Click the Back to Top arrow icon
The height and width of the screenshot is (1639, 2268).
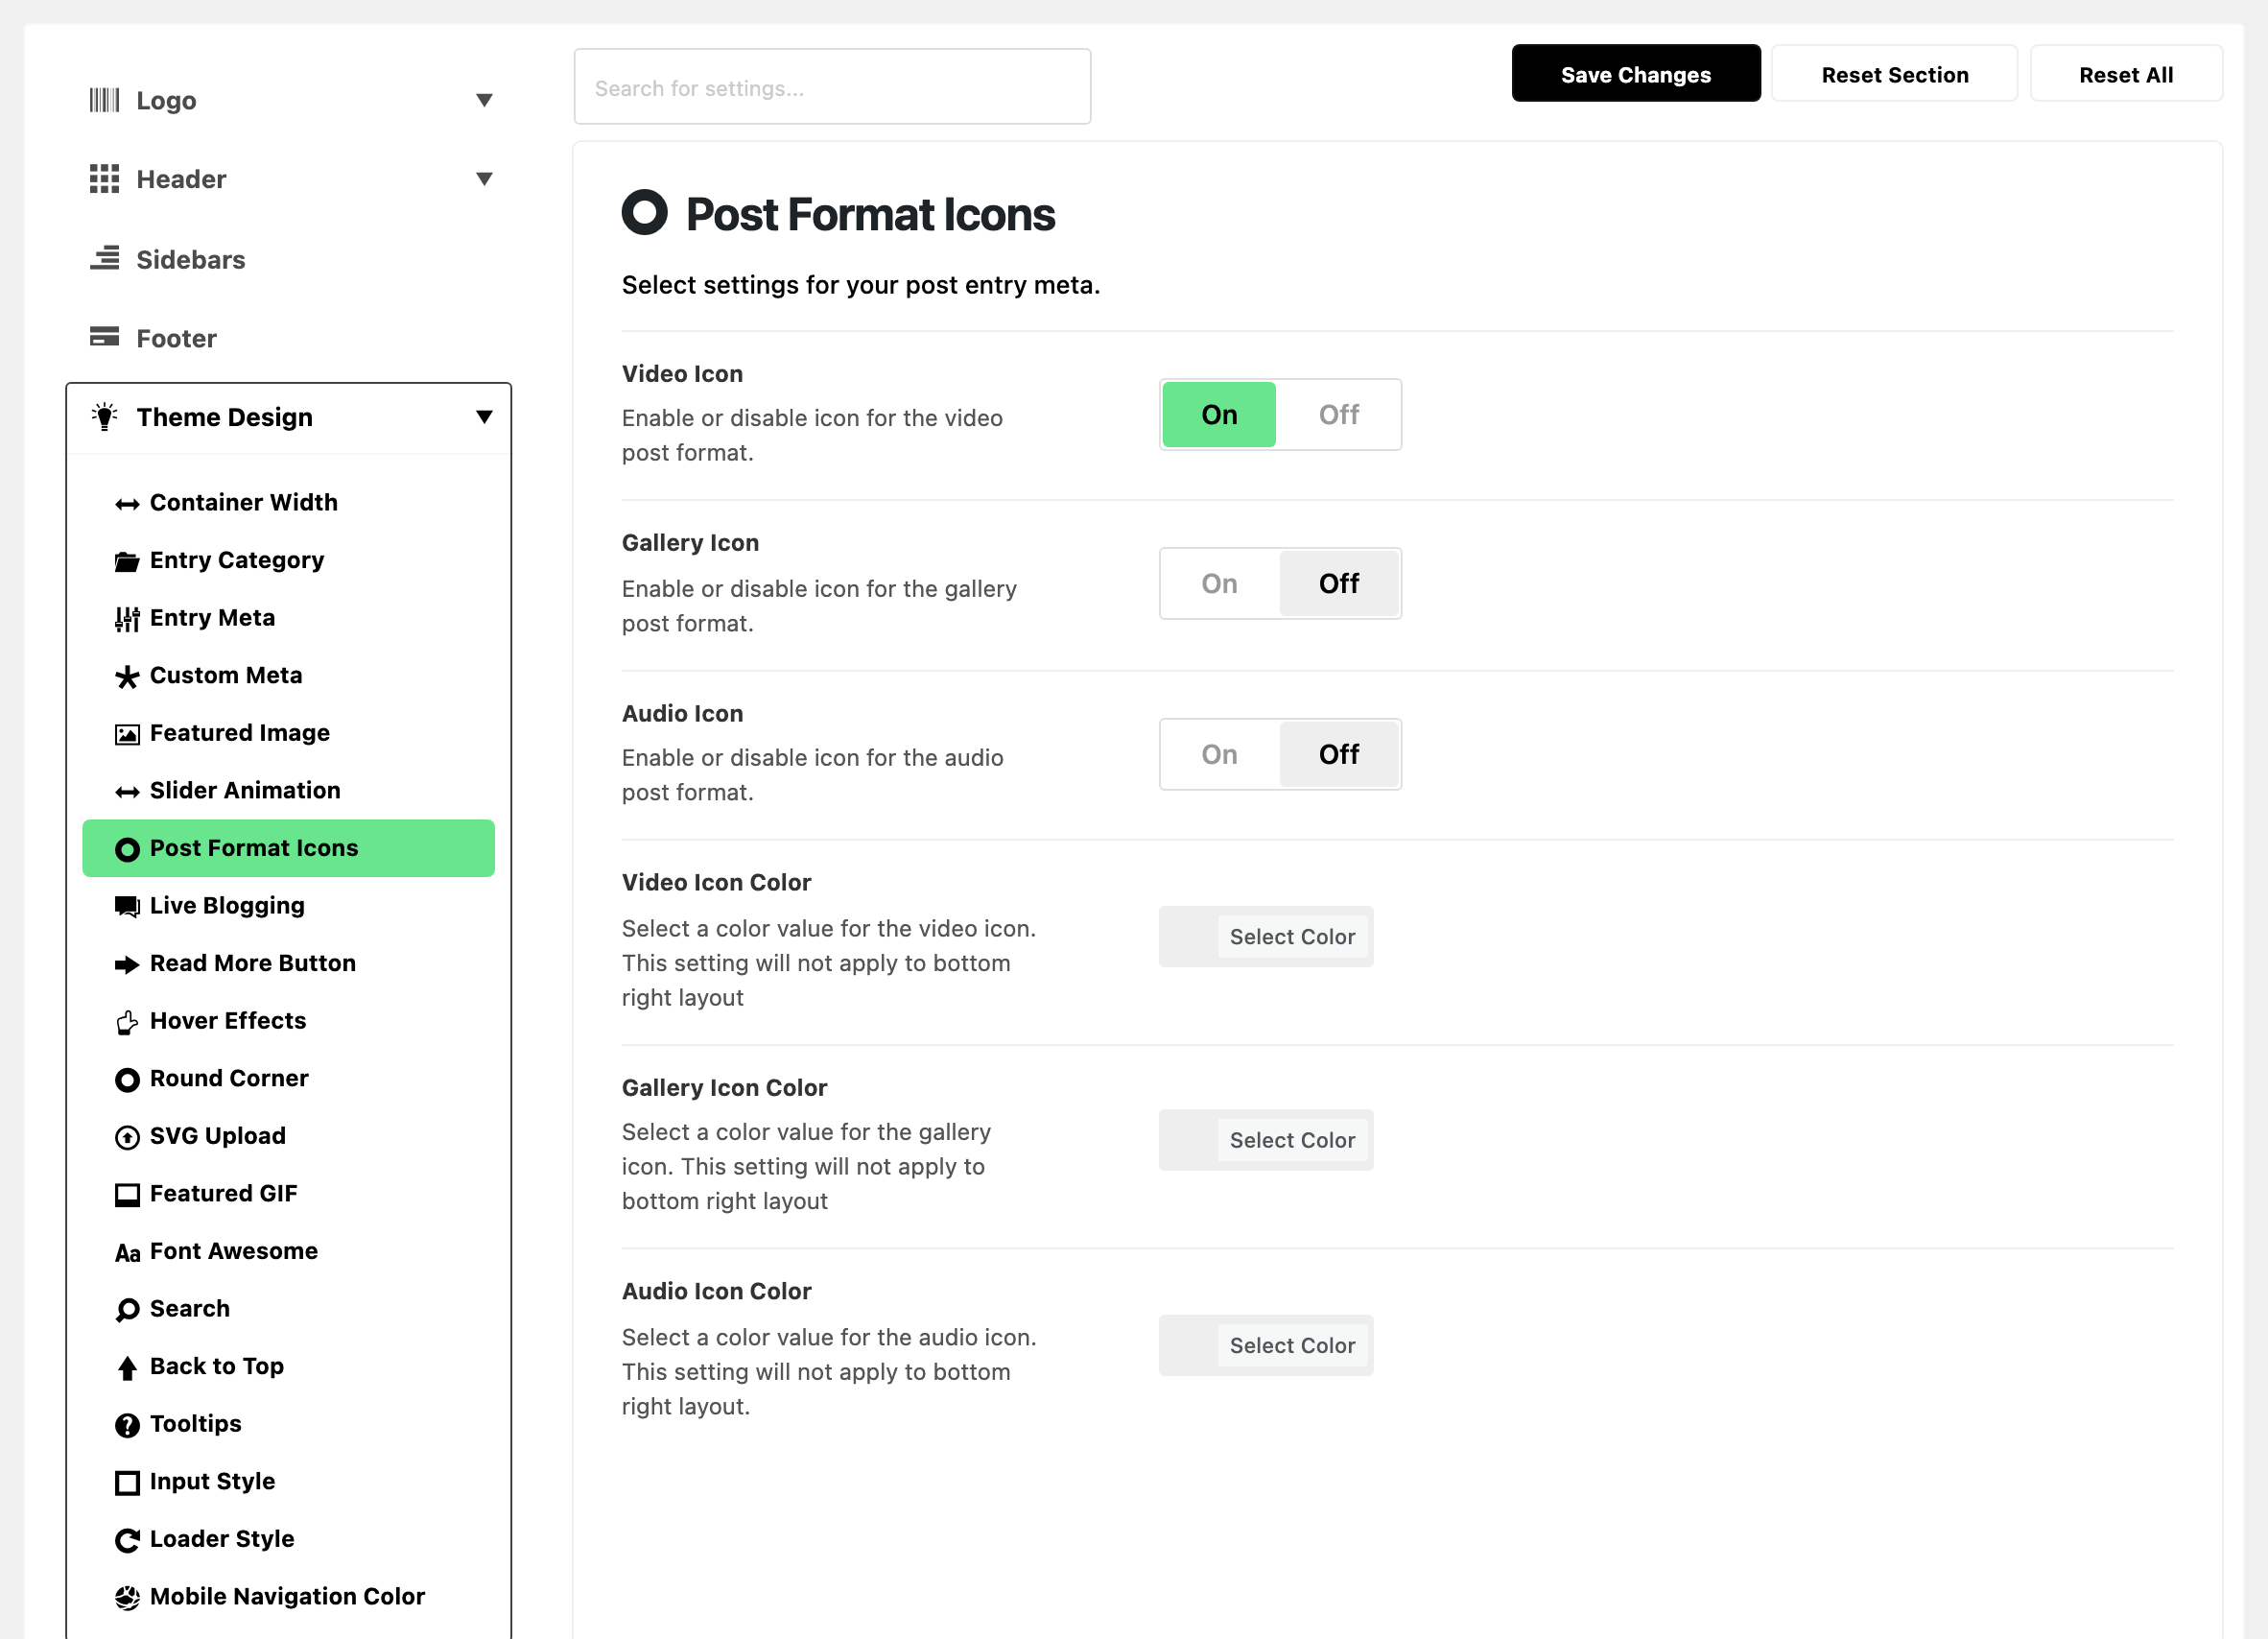pos(127,1368)
